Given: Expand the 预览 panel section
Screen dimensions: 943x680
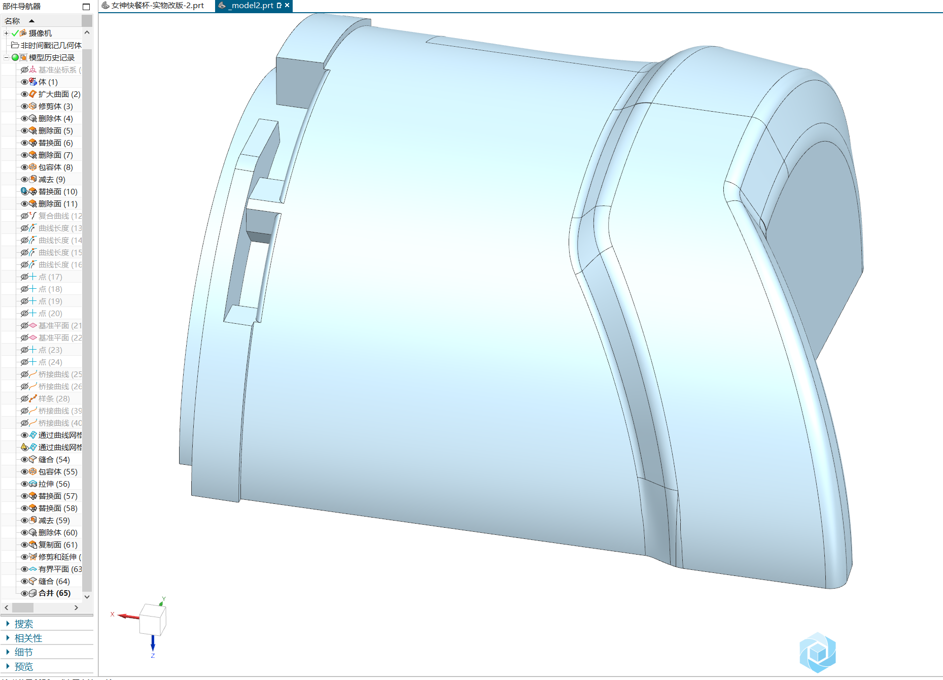Looking at the screenshot, I should (x=8, y=666).
